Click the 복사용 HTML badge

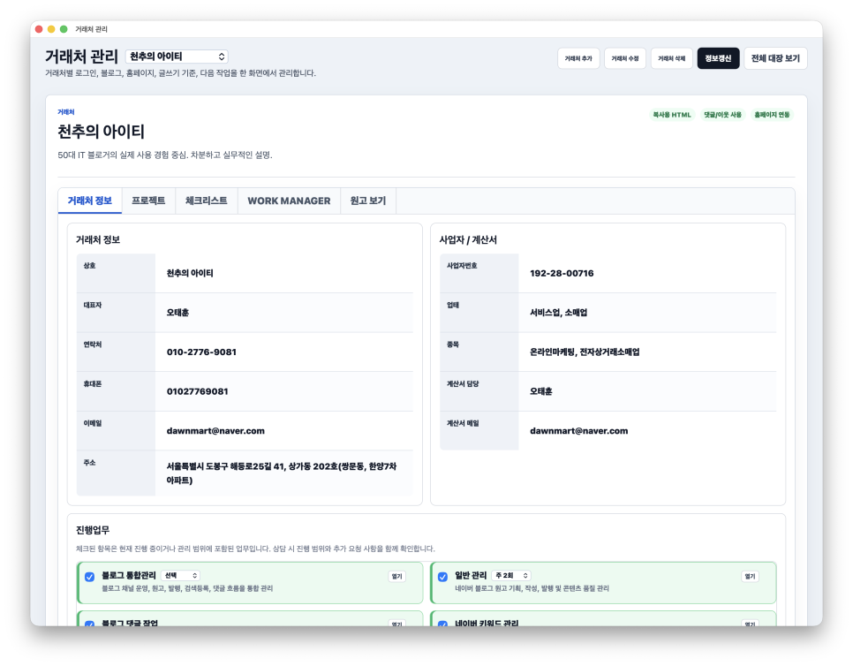[x=672, y=115]
